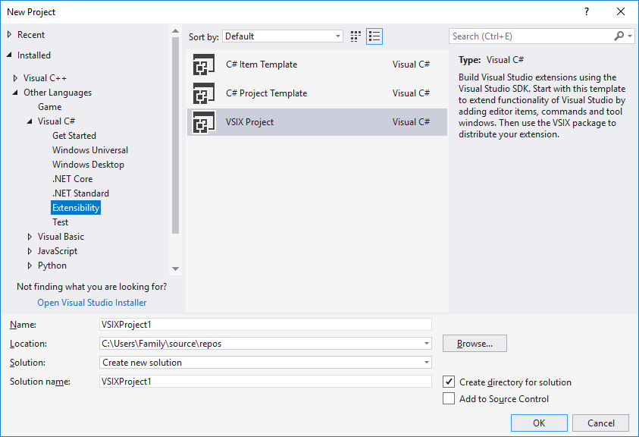Click tree scrollbar up arrow
This screenshot has width=639, height=437.
176,31
